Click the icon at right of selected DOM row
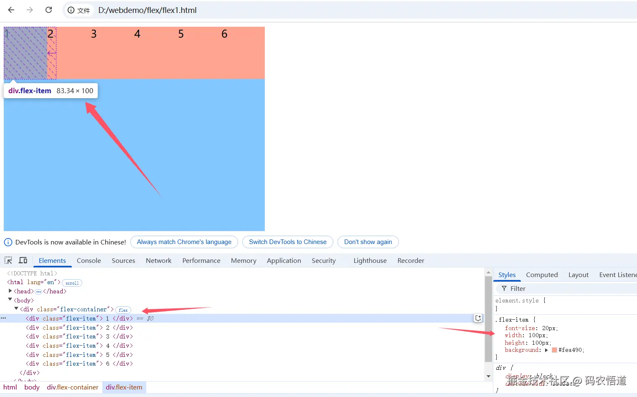 (478, 318)
